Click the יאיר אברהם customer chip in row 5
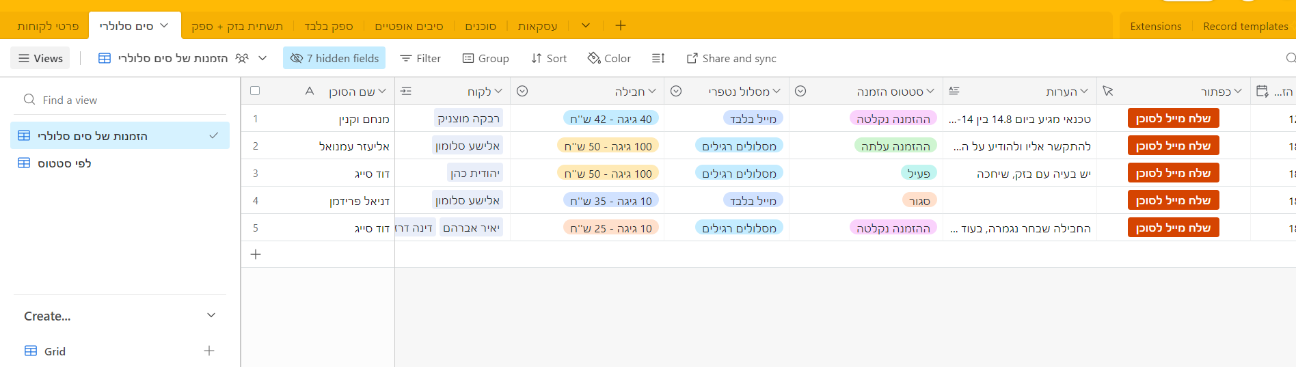The width and height of the screenshot is (1296, 367). (471, 228)
